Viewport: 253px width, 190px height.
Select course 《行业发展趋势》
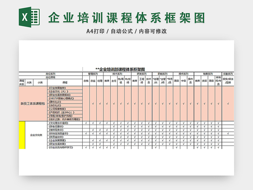coord(65,88)
